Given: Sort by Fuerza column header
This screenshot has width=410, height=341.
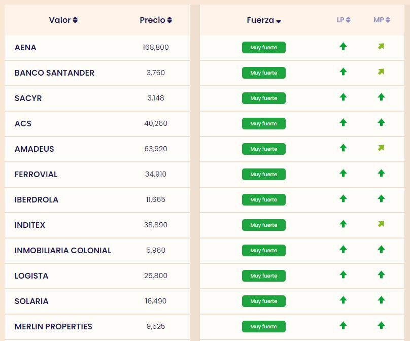Looking at the screenshot, I should click(264, 21).
